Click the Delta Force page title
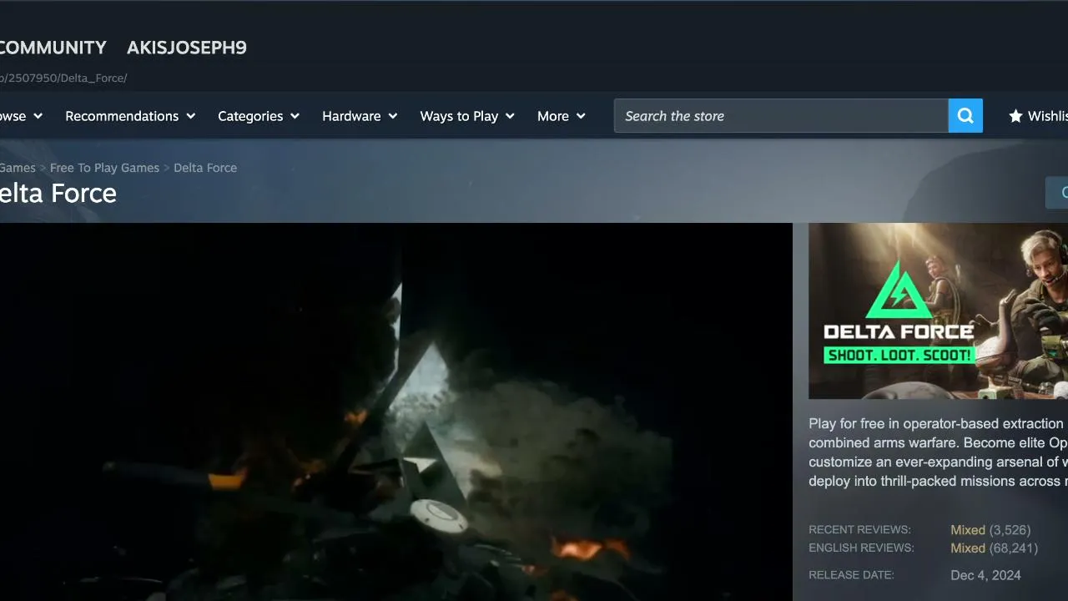Viewport: 1068px width, 601px height. click(58, 193)
